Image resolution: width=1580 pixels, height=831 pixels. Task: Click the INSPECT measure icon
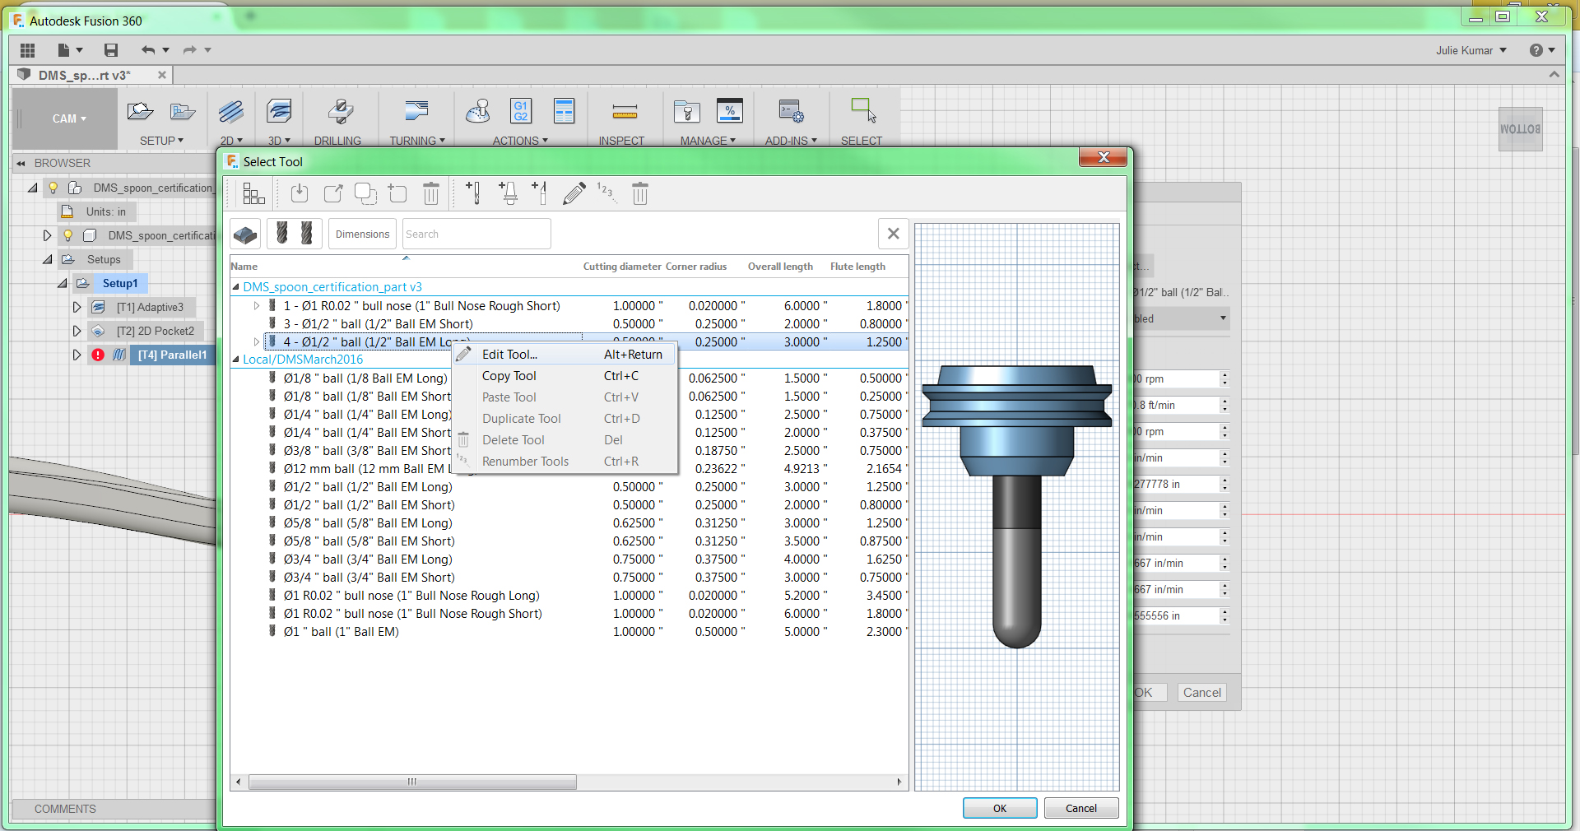click(625, 112)
